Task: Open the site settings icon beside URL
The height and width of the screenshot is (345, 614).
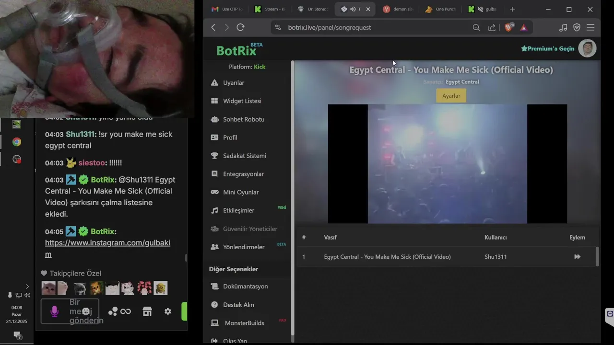Action: pyautogui.click(x=277, y=27)
